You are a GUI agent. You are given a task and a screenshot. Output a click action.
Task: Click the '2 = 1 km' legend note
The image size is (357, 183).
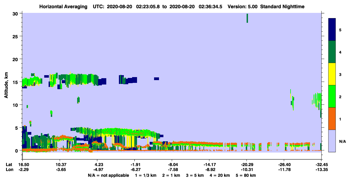pos(172,175)
